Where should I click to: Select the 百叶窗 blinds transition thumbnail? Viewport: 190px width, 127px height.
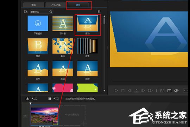click(63, 23)
